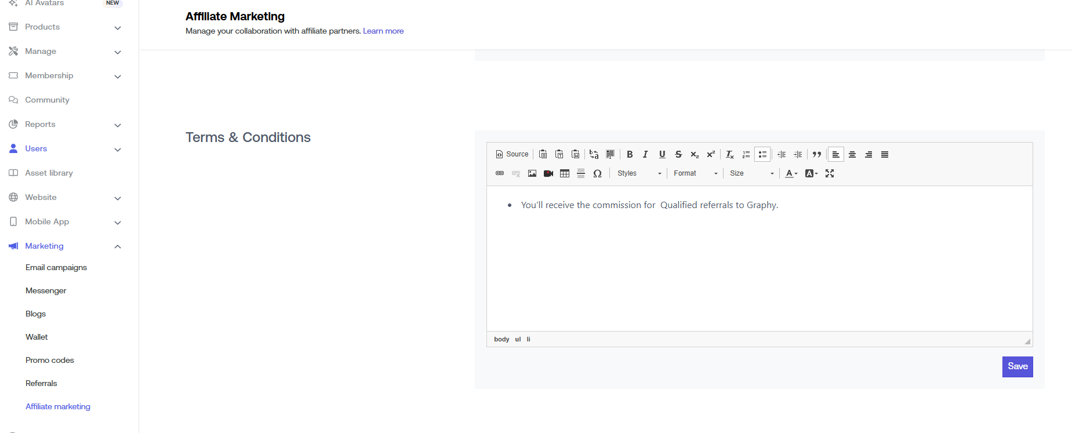Toggle italic text formatting
The image size is (1072, 433).
pos(645,155)
